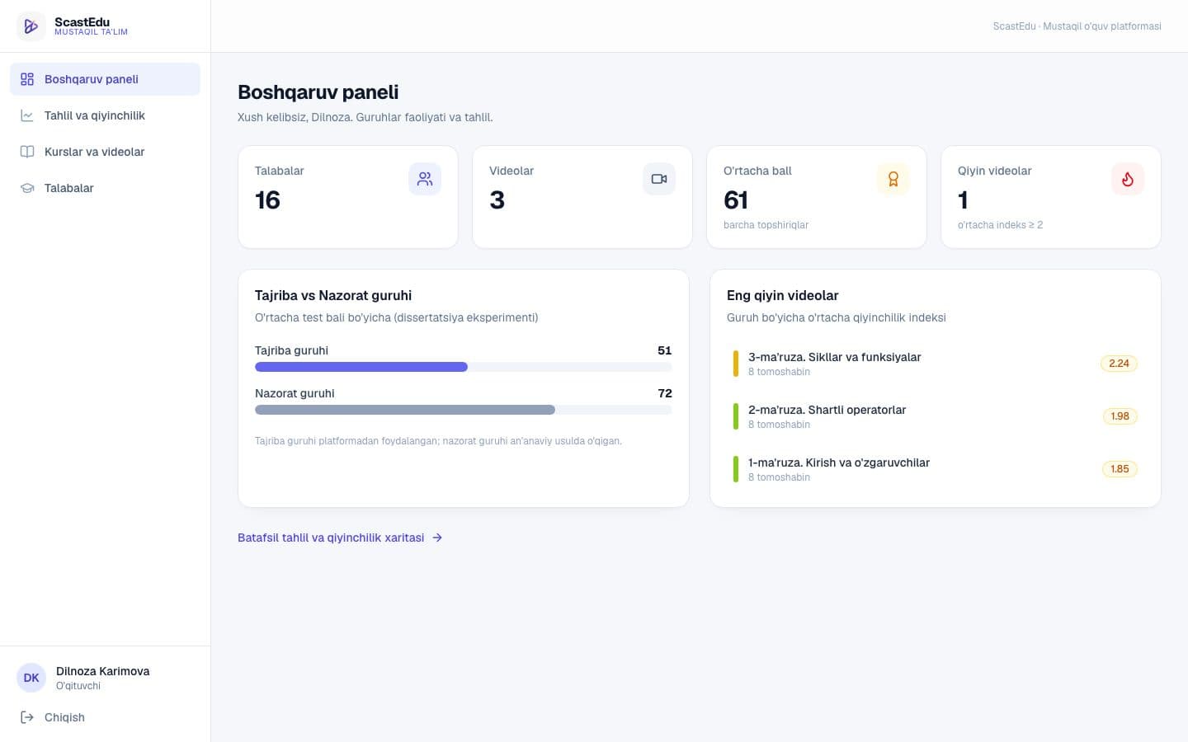The image size is (1188, 742).
Task: Open 3-ma'ruza. Sikllar va funksiyalar video
Action: pos(936,364)
